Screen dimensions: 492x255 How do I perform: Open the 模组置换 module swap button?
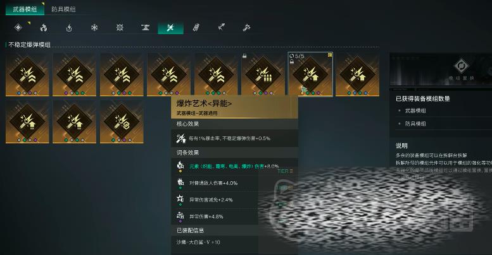coord(461,69)
